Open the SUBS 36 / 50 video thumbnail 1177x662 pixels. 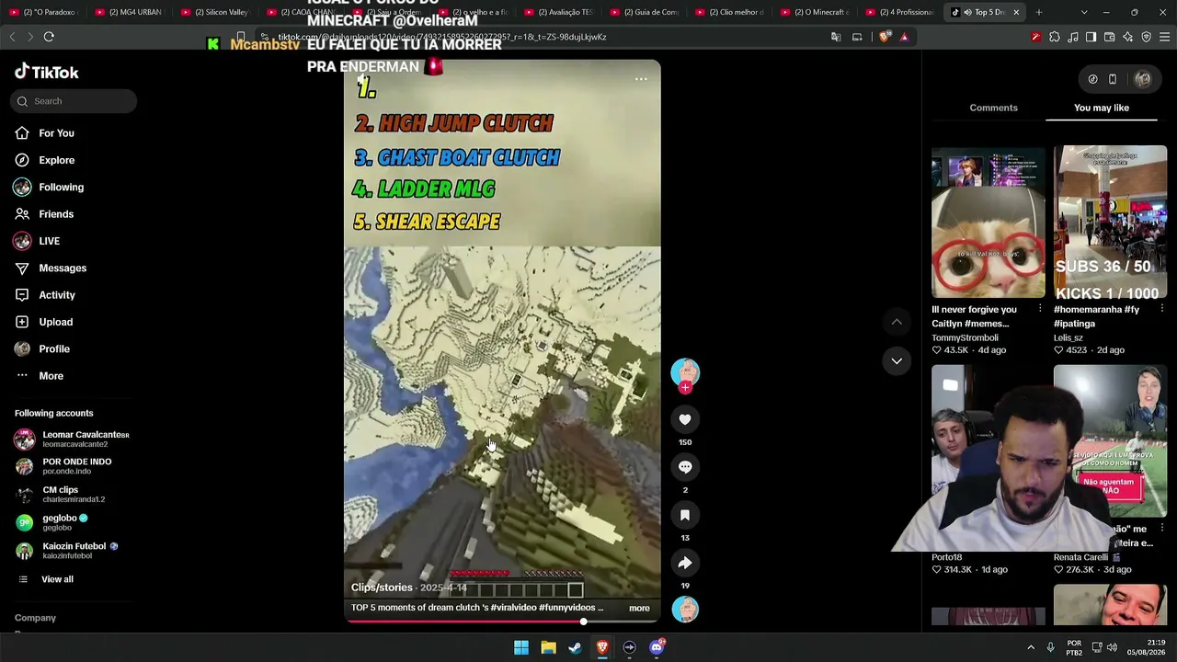(x=1110, y=222)
